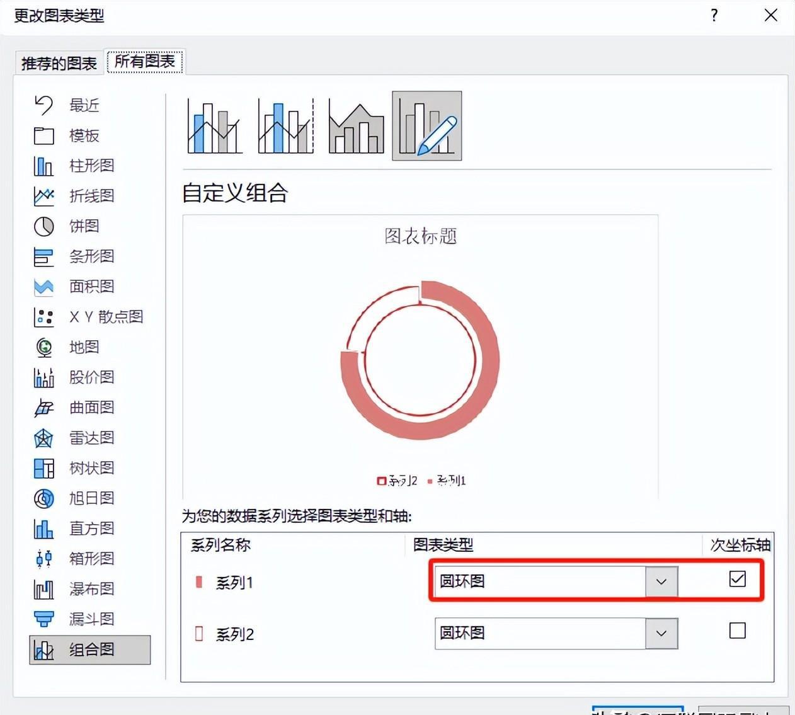The image size is (795, 715).
Task: Choose the Stock chart (股价图) icon
Action: (x=43, y=377)
